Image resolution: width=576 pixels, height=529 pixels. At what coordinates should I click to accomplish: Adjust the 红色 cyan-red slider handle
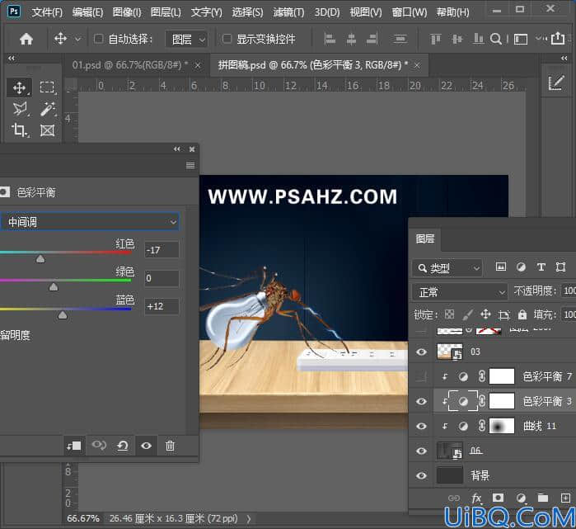40,258
